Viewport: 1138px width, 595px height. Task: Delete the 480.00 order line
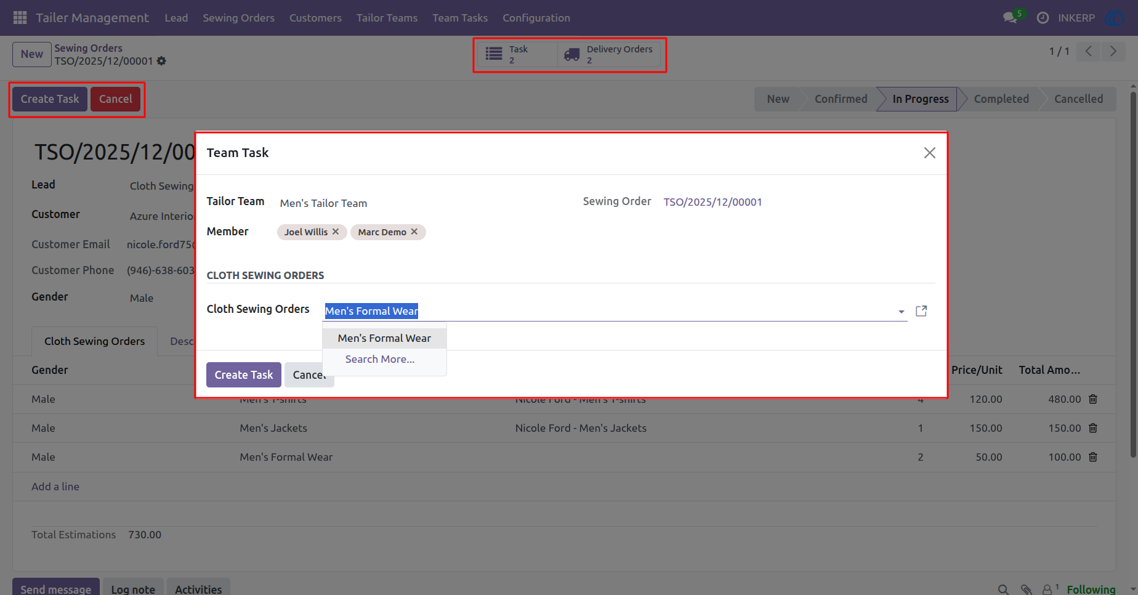pos(1093,399)
